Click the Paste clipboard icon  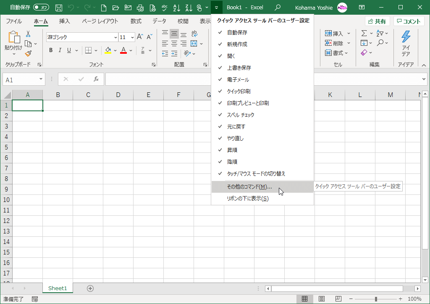coord(13,38)
